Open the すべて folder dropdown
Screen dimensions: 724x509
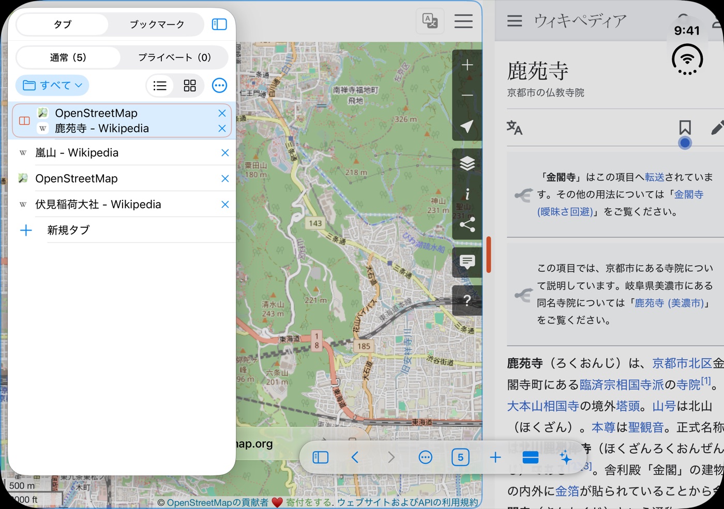[x=52, y=85]
